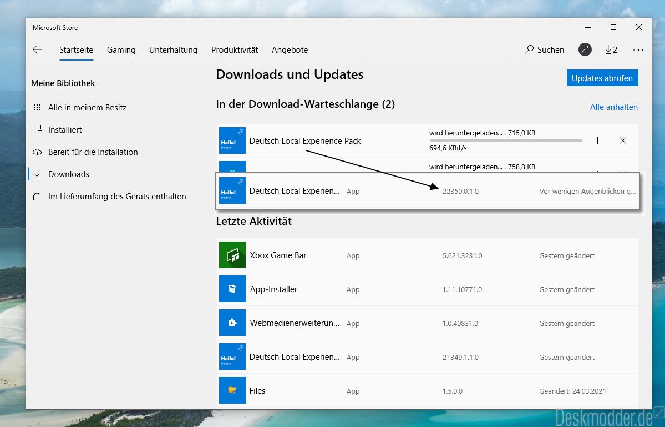The image size is (665, 427).
Task: Click the App-Installer app icon
Action: point(232,289)
